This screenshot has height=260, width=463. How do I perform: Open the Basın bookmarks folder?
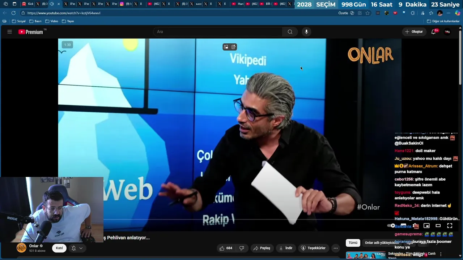click(35, 21)
